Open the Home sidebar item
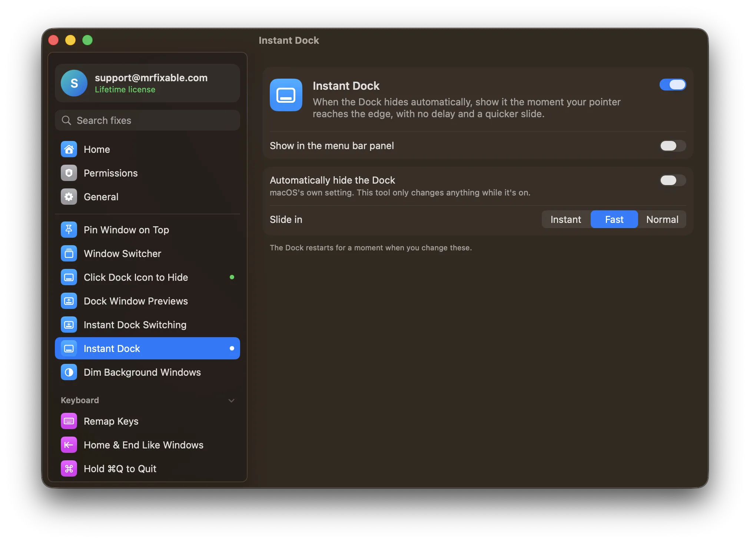 coord(147,149)
